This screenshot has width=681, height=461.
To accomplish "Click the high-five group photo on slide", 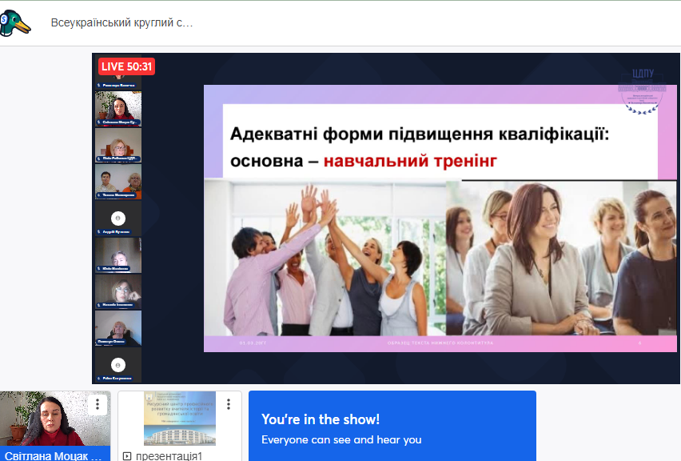I will 324,258.
